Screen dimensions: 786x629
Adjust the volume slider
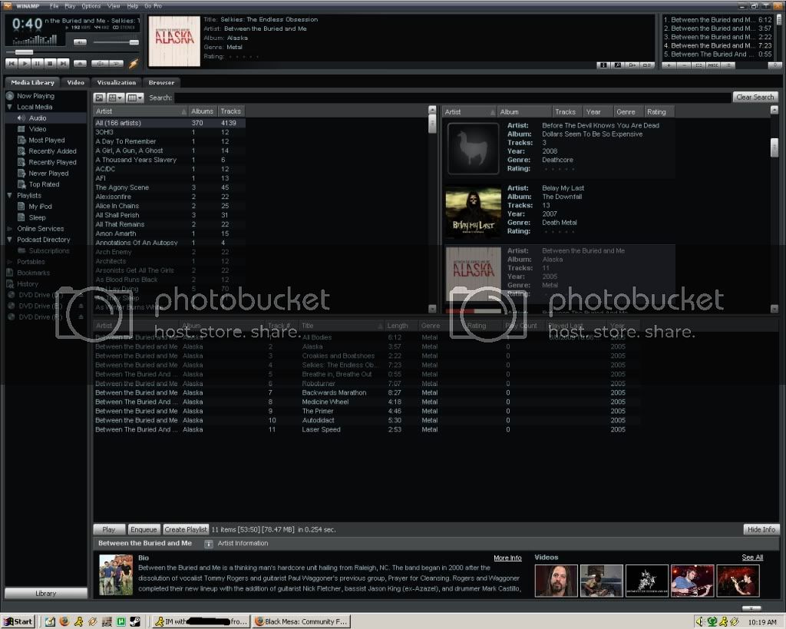point(116,43)
